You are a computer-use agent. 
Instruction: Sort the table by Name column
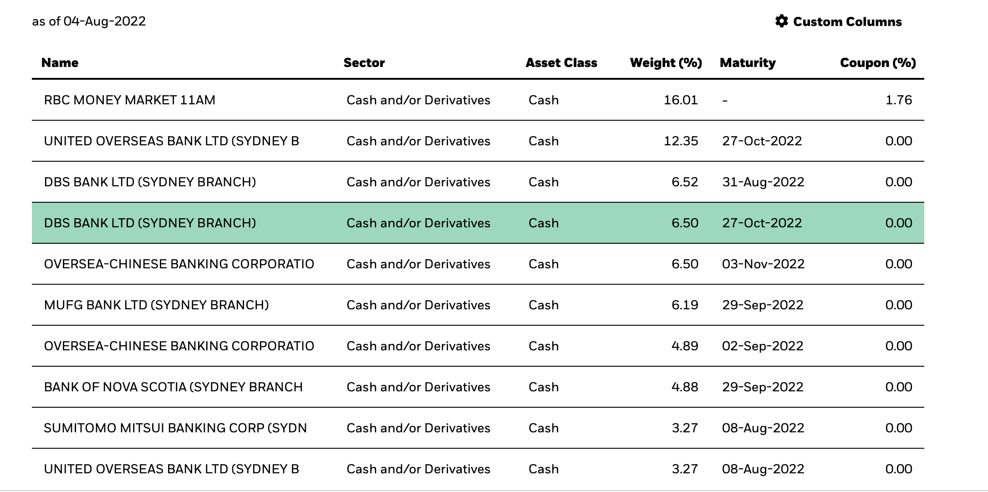[60, 63]
